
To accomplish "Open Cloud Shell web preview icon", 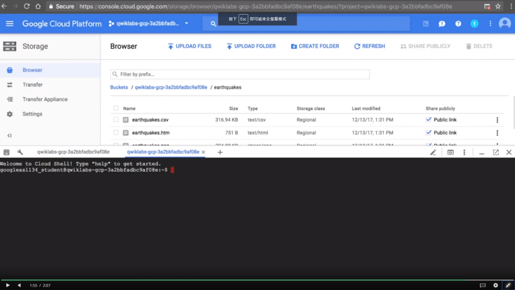I will [450, 152].
